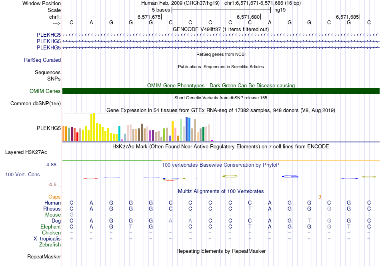The image size is (380, 266).
Task: Click position marker 6,571,680
Action: 248,17
